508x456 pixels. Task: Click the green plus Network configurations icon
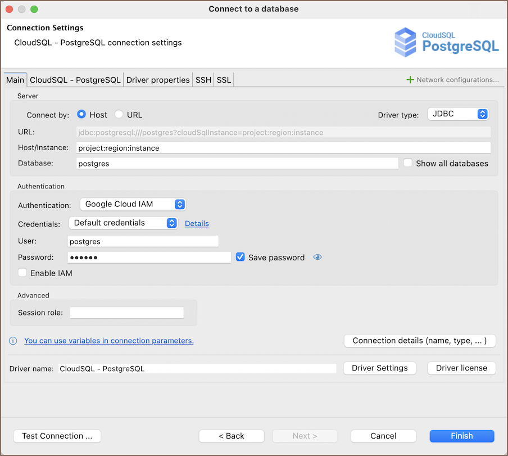tap(410, 80)
